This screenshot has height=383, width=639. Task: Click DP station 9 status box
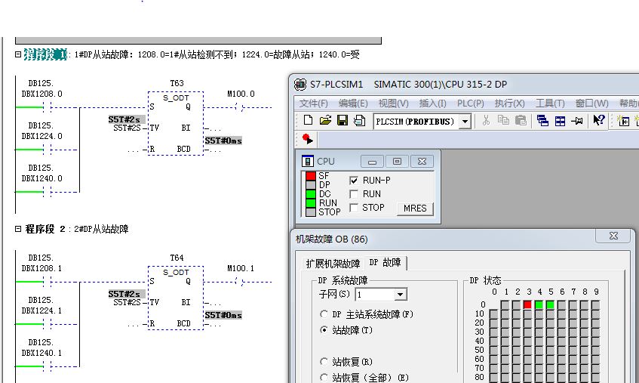tap(595, 304)
